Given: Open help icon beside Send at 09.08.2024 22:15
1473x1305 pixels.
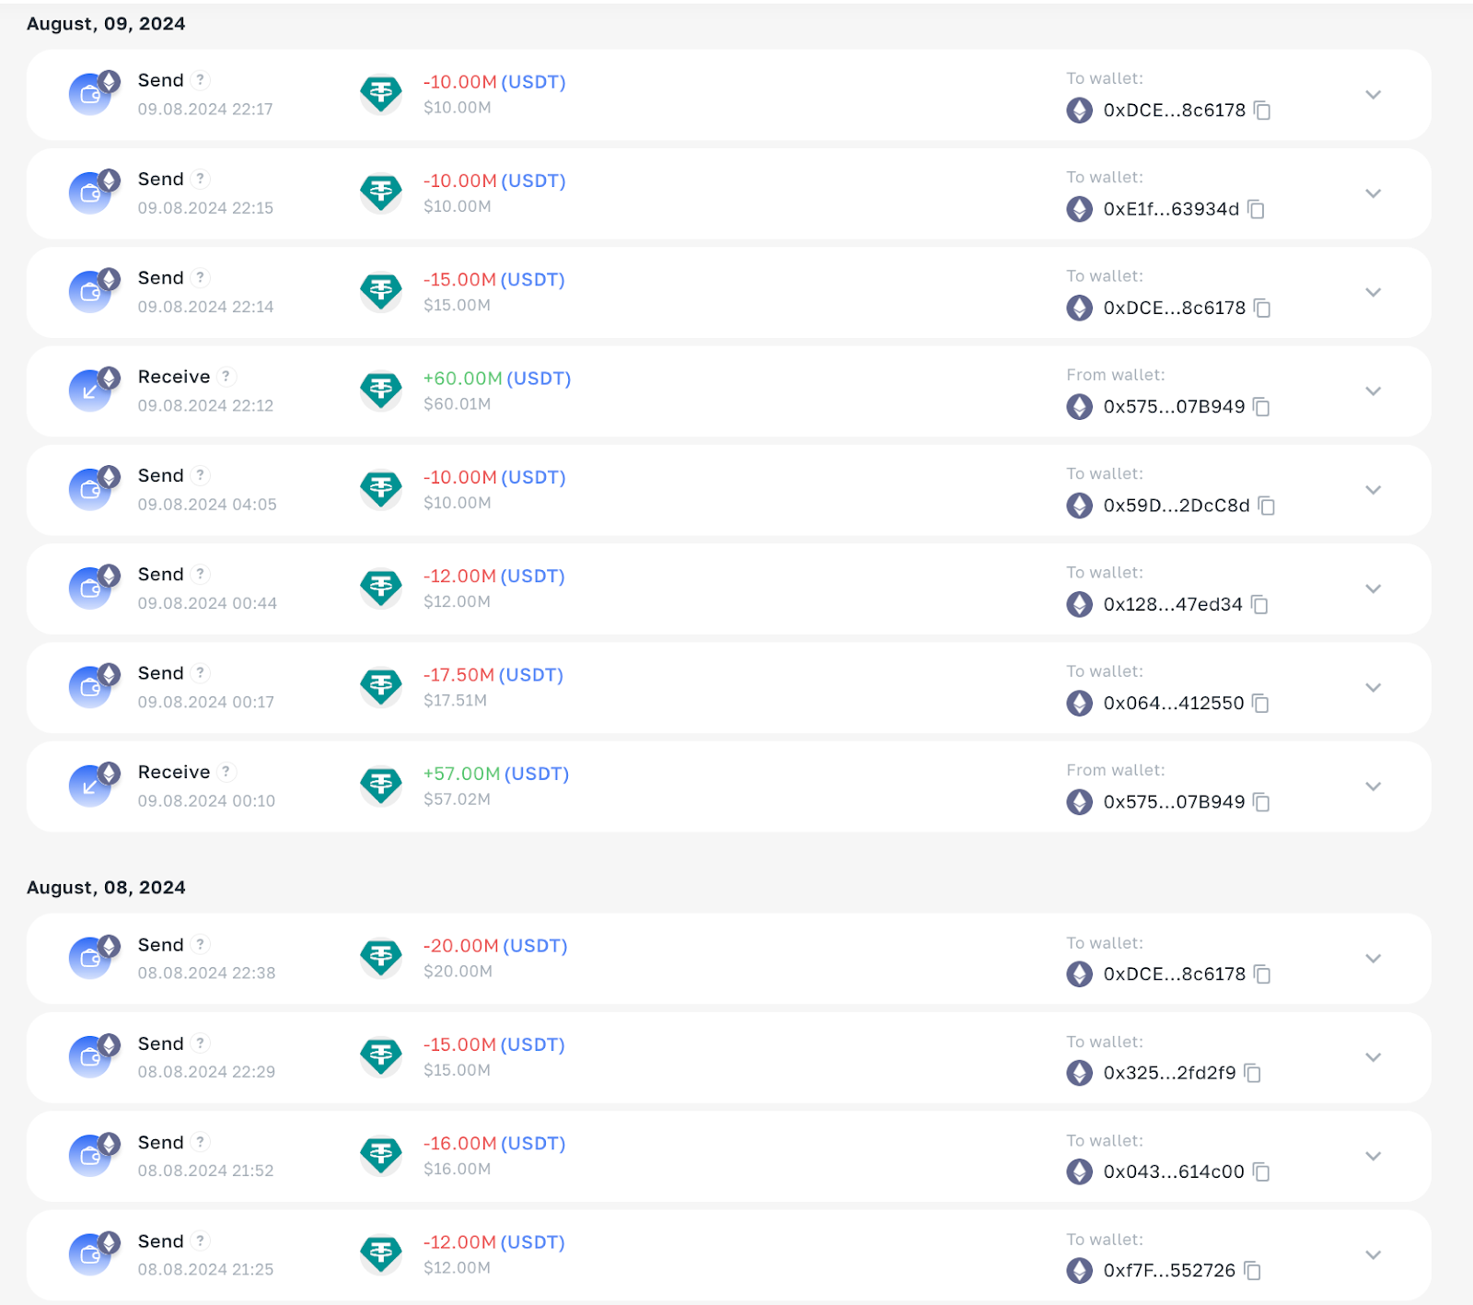Looking at the screenshot, I should click(201, 179).
